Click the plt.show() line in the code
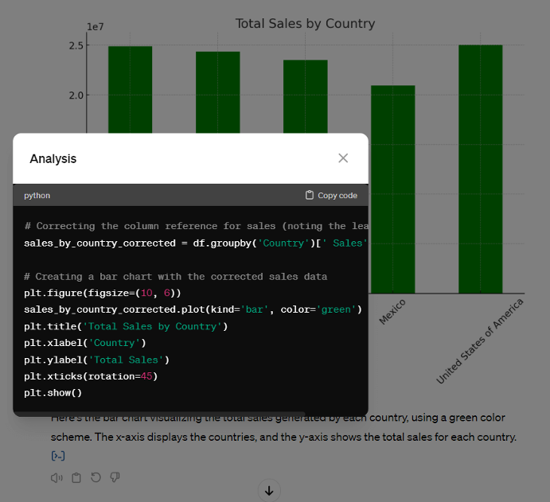The image size is (550, 502). (53, 393)
